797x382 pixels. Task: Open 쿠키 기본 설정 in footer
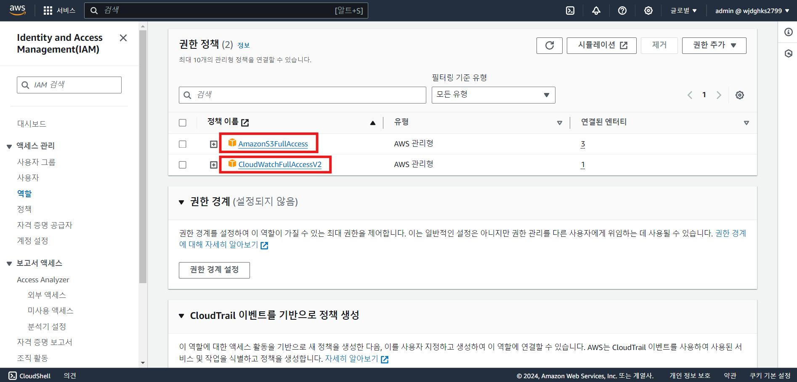pyautogui.click(x=770, y=376)
